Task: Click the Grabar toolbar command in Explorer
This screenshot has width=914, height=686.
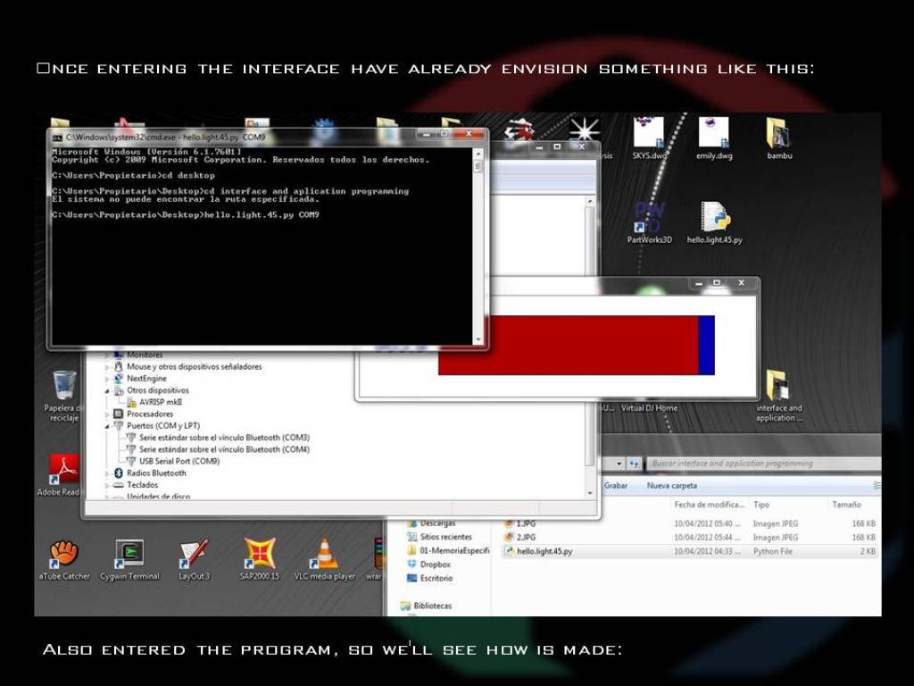Action: [x=616, y=485]
